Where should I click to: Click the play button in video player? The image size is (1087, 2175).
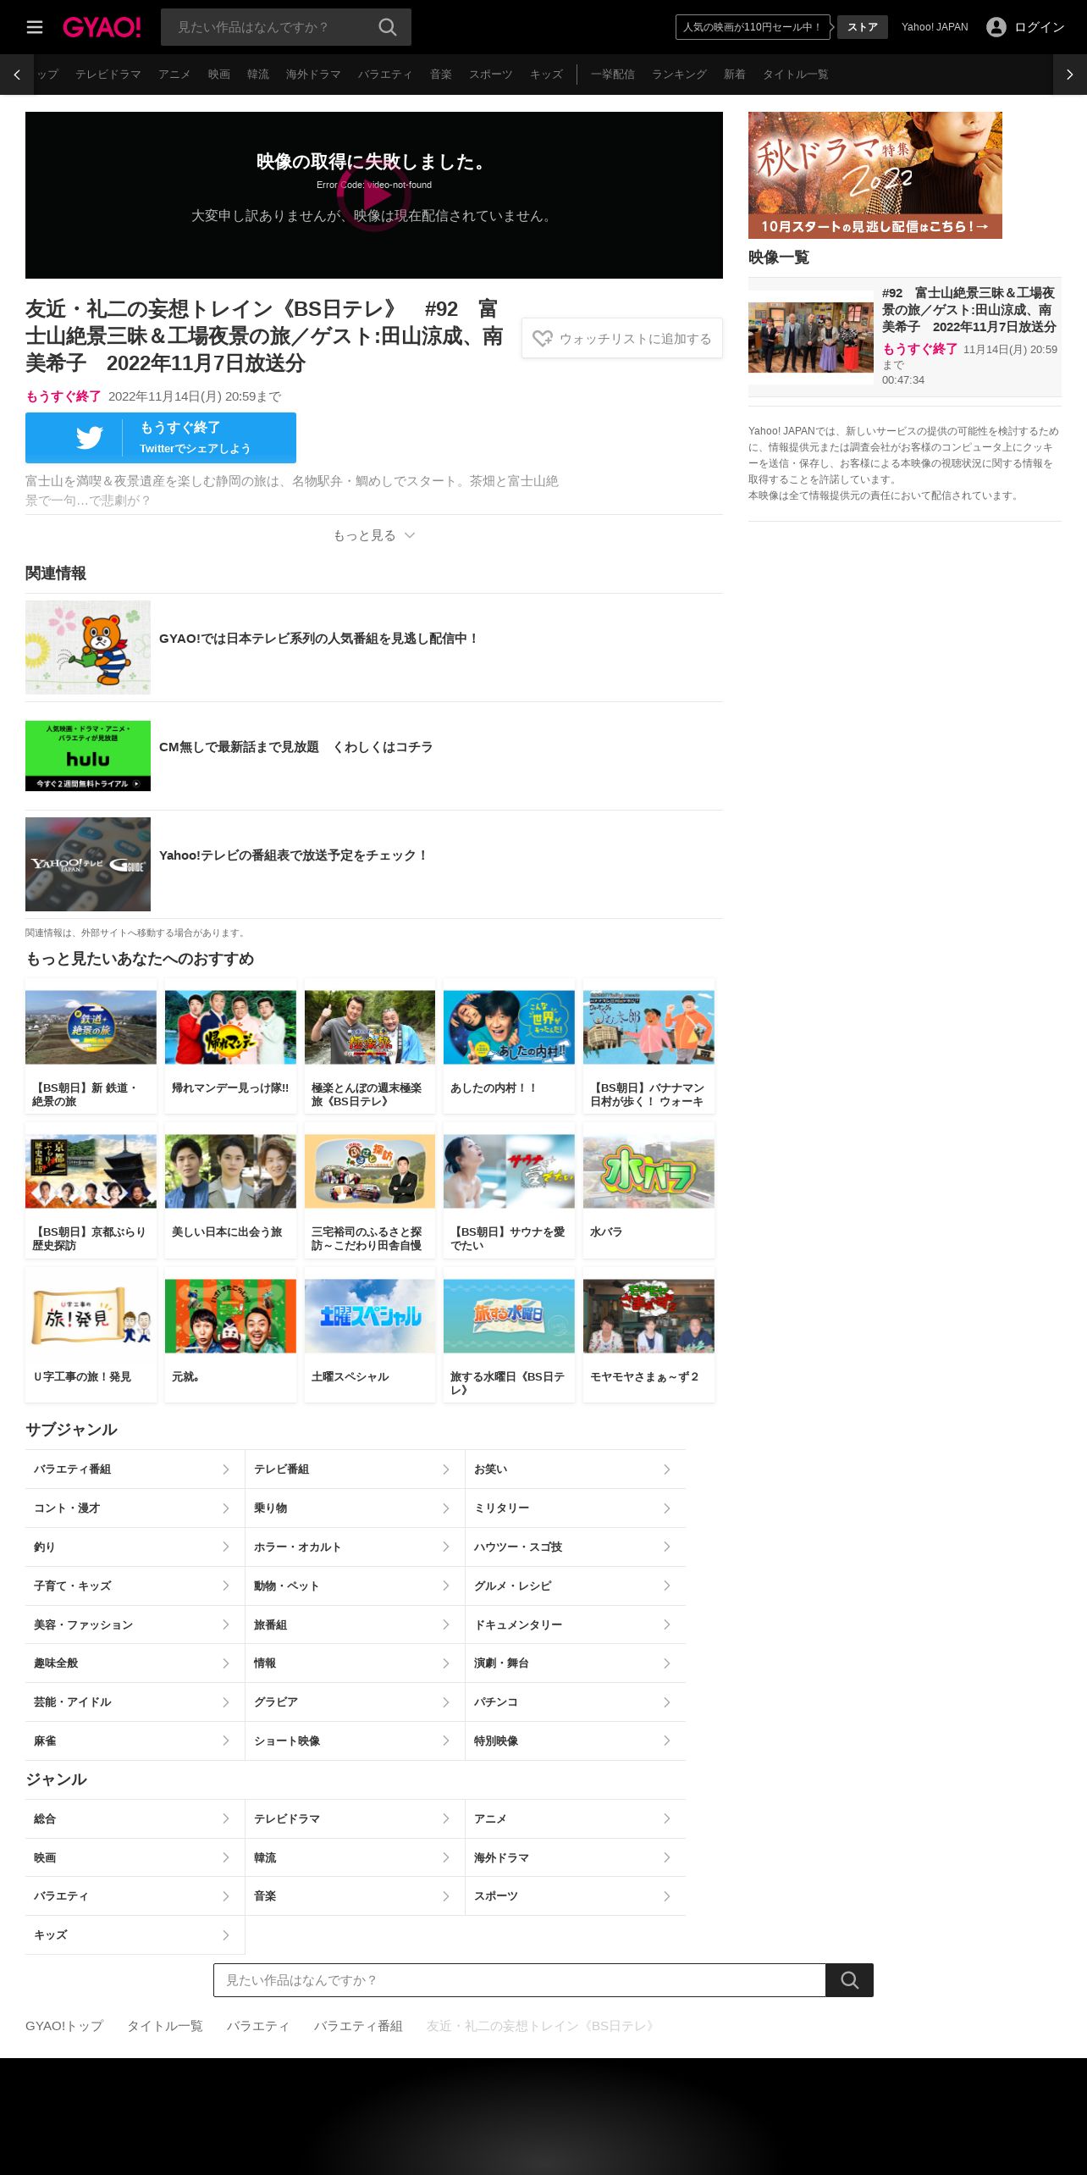click(x=374, y=195)
